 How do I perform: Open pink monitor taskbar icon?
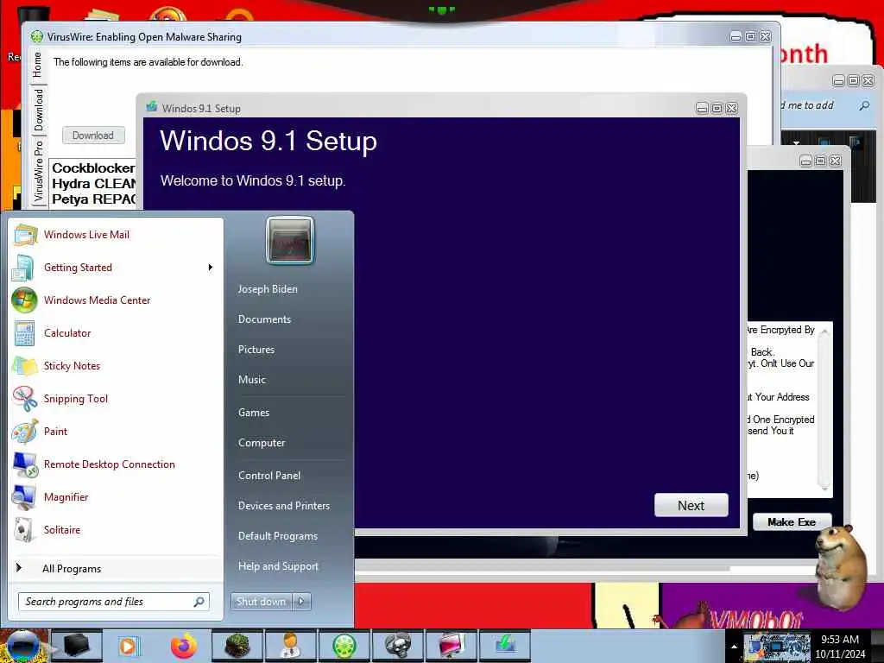[451, 646]
